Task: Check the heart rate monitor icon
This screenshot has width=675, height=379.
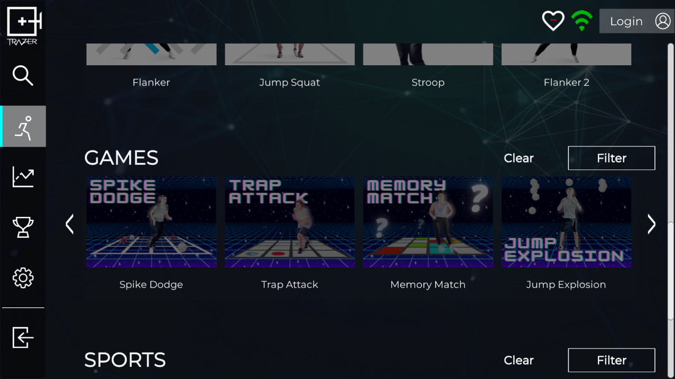Action: click(553, 21)
